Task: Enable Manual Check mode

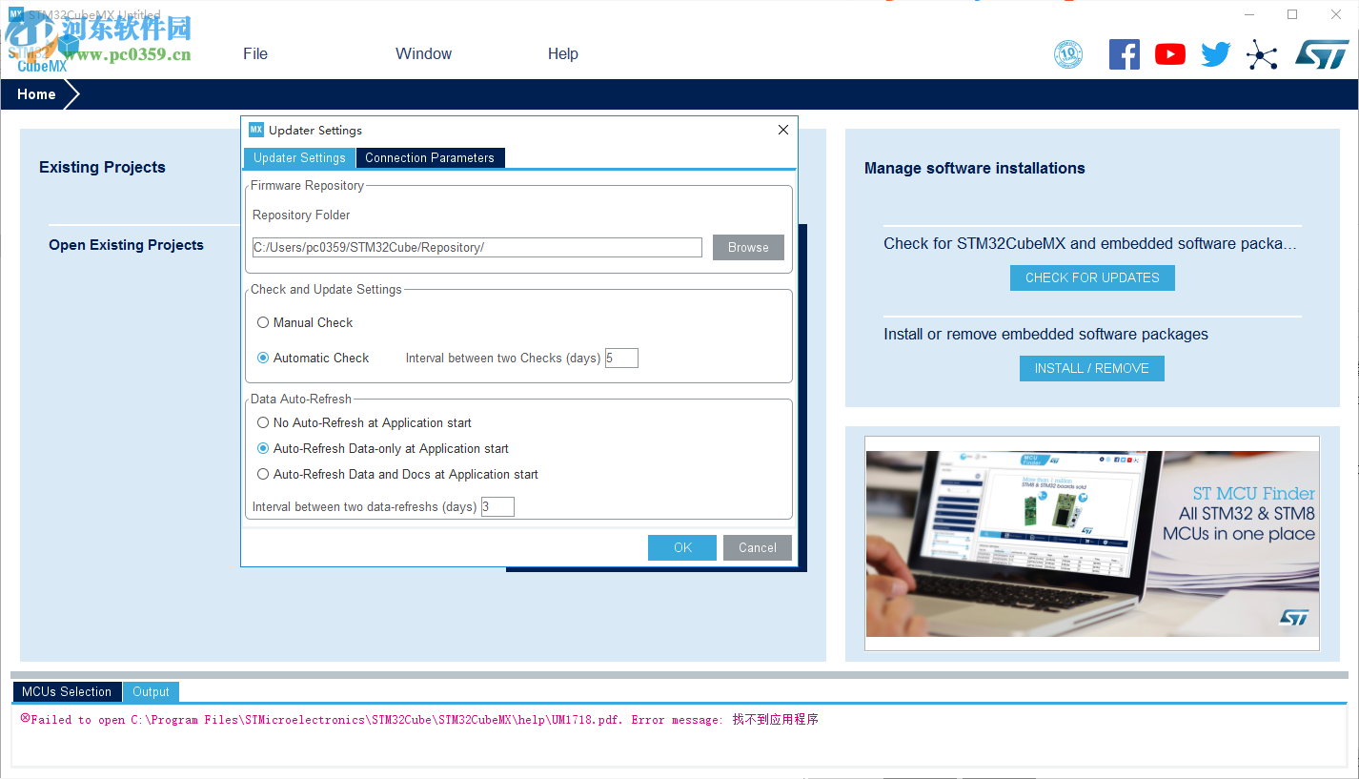Action: coord(263,322)
